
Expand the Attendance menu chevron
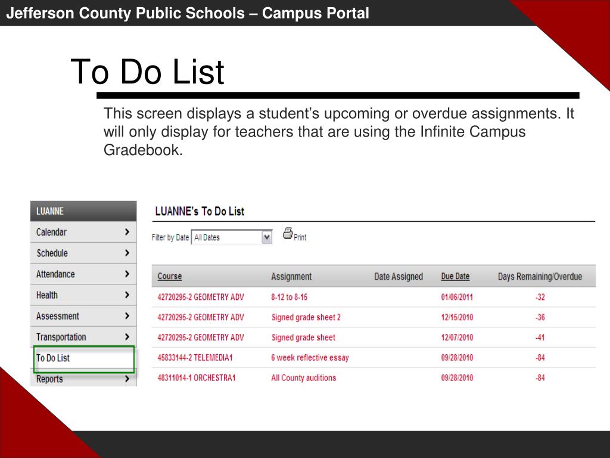click(127, 274)
